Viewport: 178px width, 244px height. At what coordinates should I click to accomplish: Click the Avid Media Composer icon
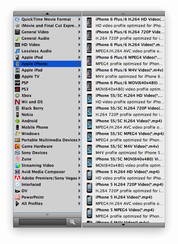17,172
